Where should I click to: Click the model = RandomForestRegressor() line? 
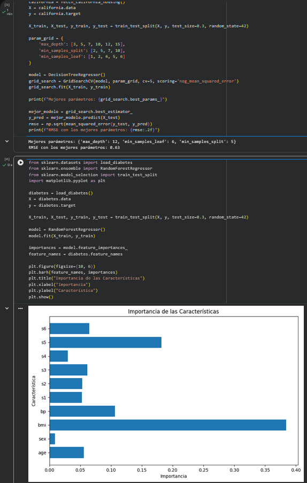coord(67,230)
